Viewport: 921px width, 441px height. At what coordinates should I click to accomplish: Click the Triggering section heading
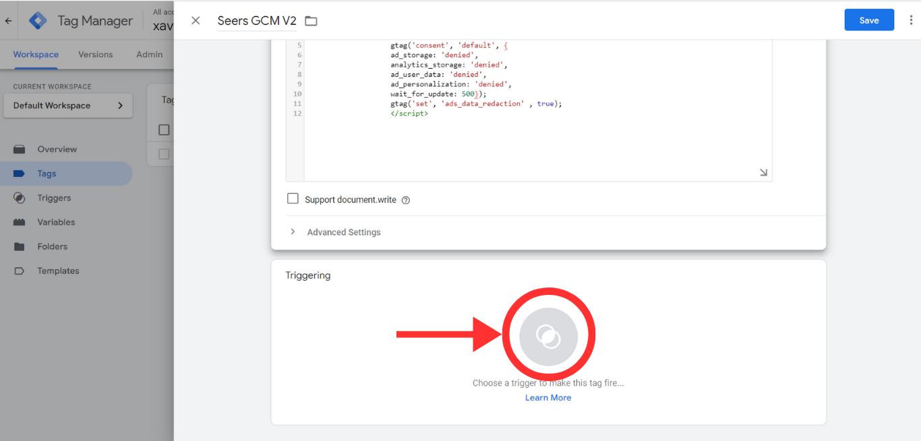pyautogui.click(x=308, y=275)
